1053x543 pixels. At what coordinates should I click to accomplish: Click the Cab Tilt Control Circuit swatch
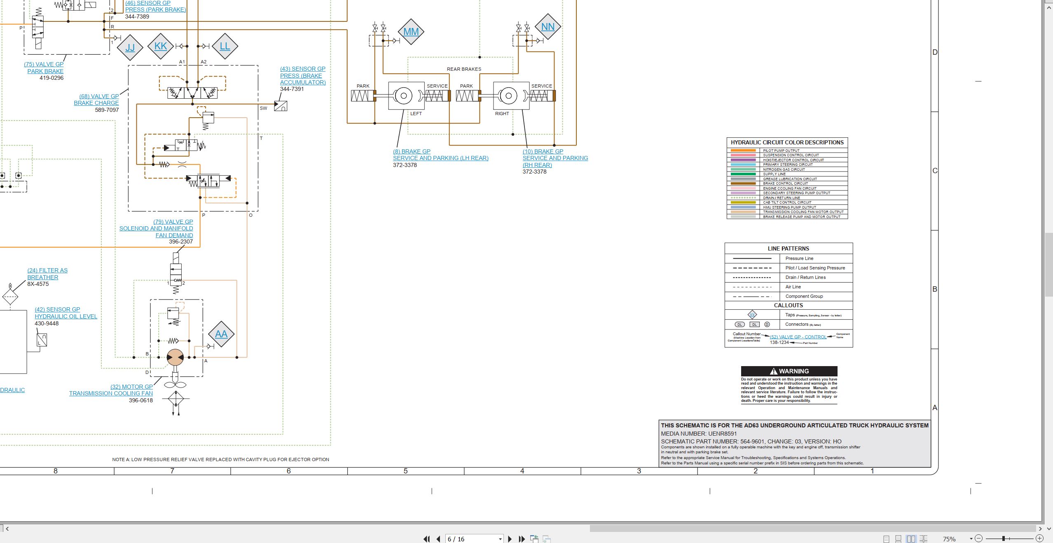[x=743, y=202]
